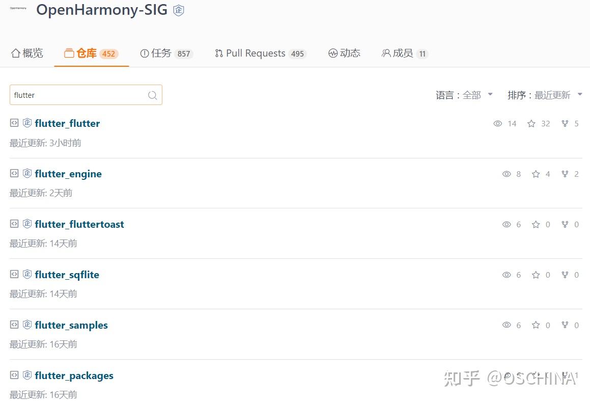Image resolution: width=590 pixels, height=402 pixels.
Task: Click the fork icon on flutter_samples row
Action: point(565,325)
